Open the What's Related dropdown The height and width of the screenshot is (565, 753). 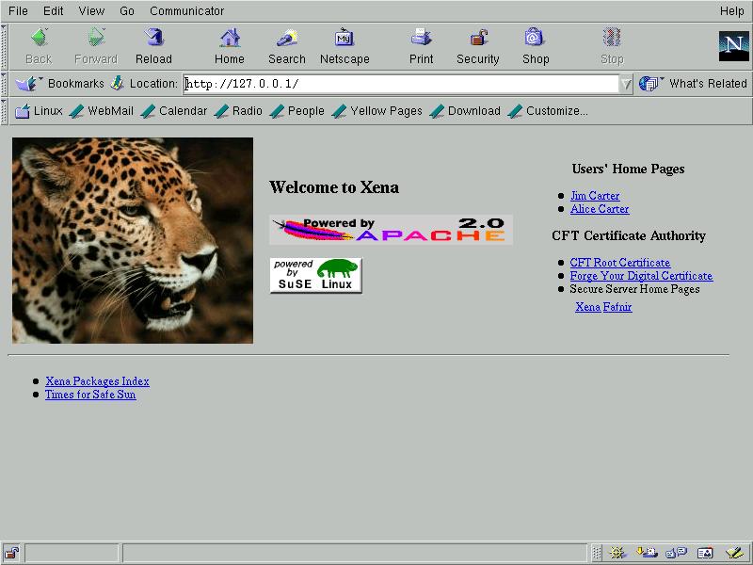coord(695,84)
